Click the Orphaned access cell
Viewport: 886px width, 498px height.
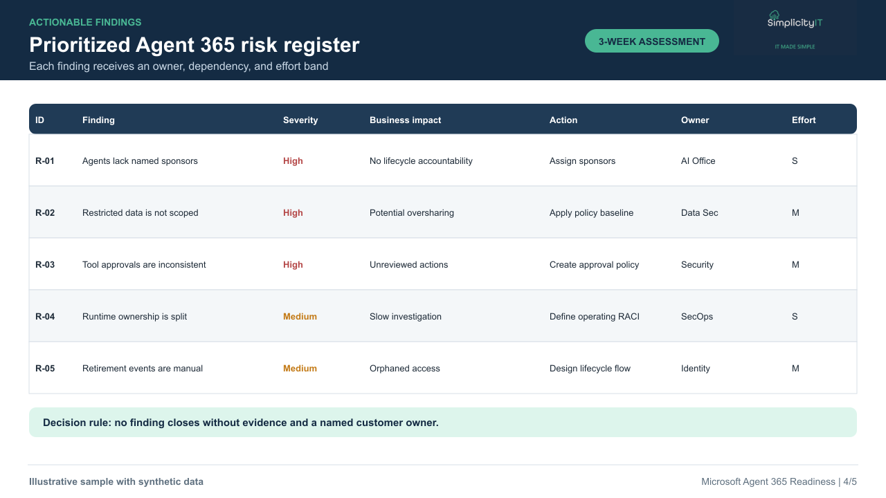405,368
